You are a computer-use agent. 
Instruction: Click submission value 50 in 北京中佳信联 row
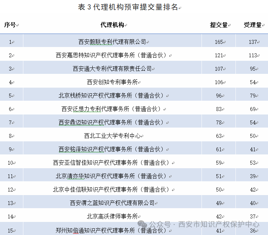(x=219, y=190)
